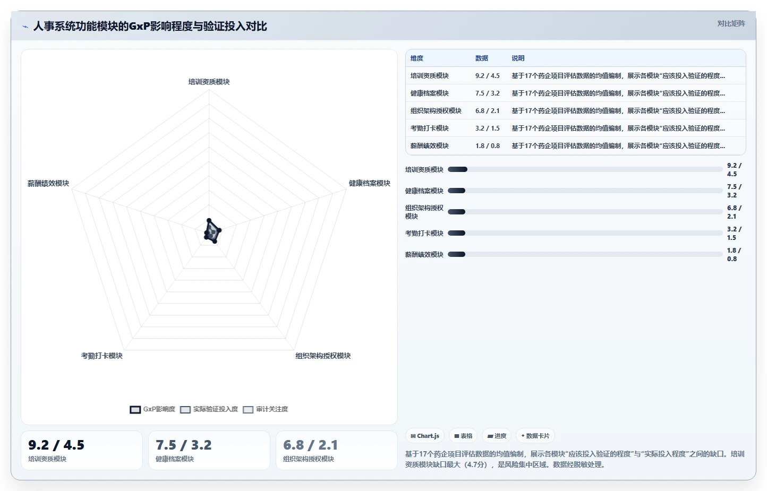Toggle 实际验证投入度 legend swatch
This screenshot has height=491, width=767.
[185, 409]
